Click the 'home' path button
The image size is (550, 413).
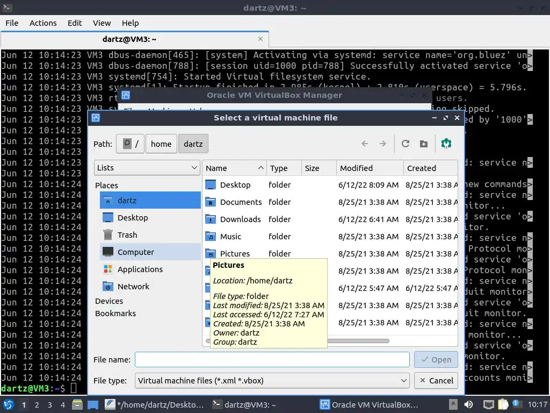click(x=161, y=144)
